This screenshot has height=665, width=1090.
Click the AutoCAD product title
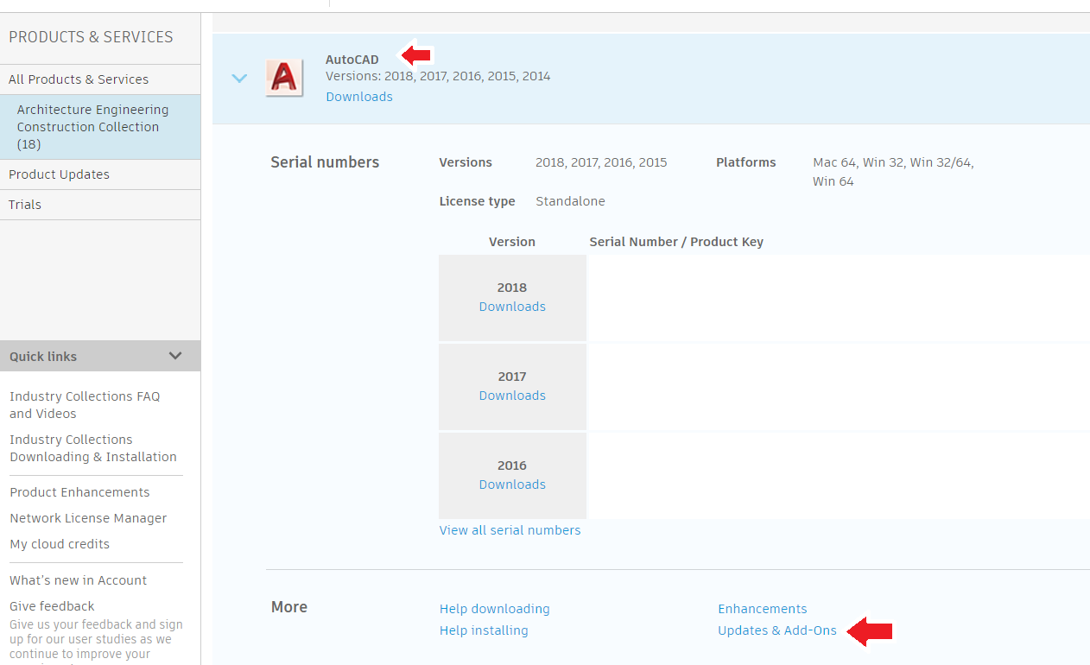point(352,60)
